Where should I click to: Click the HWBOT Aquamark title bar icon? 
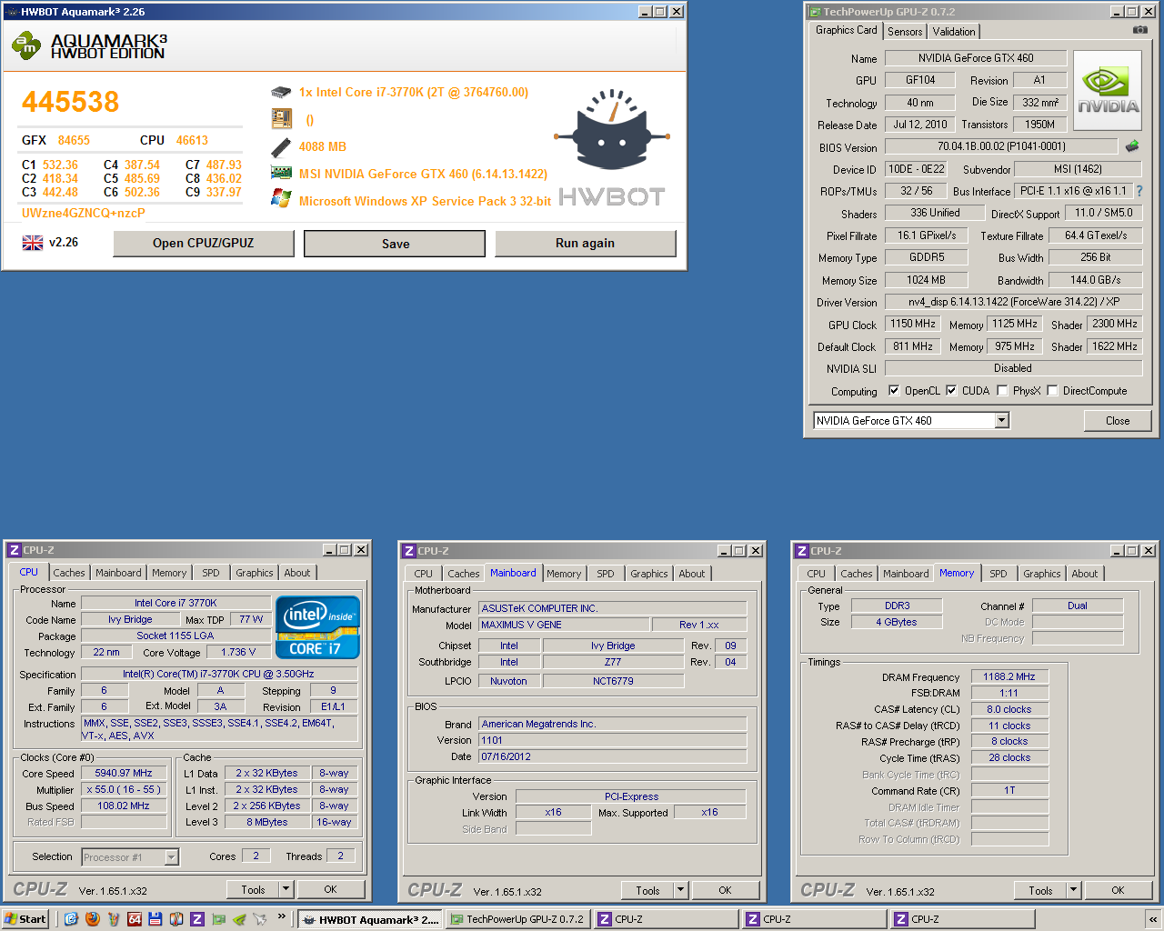click(x=12, y=12)
